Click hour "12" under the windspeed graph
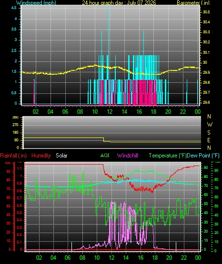 pos(110,112)
